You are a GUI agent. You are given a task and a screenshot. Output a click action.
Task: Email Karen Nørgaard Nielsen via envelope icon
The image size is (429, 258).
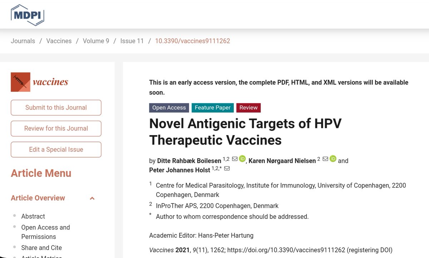[325, 159]
